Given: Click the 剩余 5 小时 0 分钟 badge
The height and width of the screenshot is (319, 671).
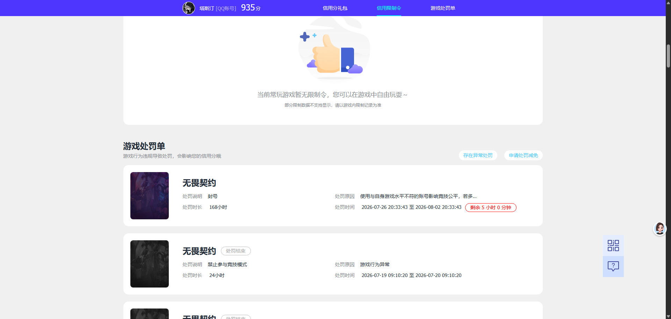Looking at the screenshot, I should 491,207.
